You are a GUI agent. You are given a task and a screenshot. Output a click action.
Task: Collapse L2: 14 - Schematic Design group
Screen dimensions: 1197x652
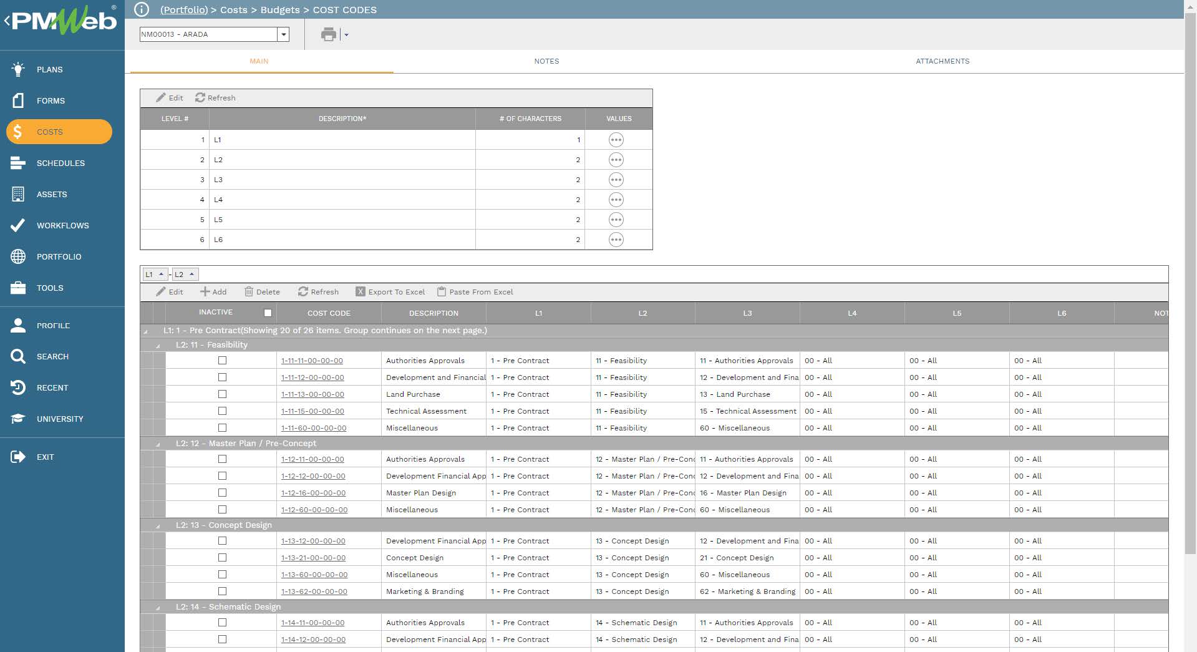pyautogui.click(x=158, y=608)
